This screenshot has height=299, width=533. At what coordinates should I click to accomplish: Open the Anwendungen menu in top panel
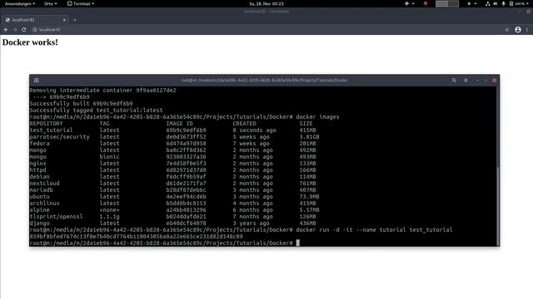(20, 3)
